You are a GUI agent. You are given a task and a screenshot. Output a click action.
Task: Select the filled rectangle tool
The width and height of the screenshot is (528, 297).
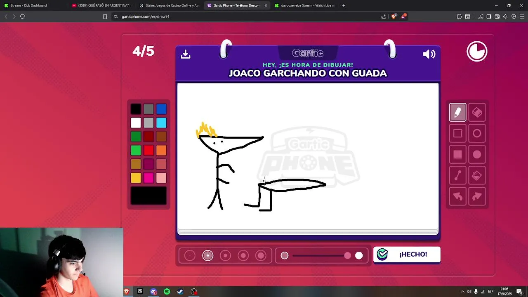(x=457, y=154)
